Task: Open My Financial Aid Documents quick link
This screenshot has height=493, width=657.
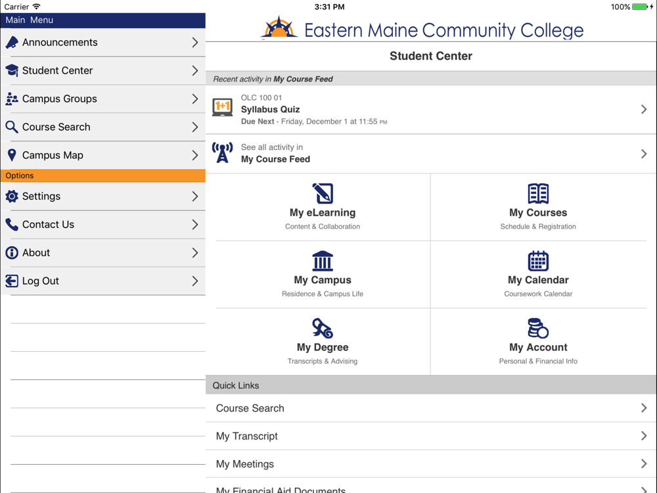Action: [x=431, y=486]
